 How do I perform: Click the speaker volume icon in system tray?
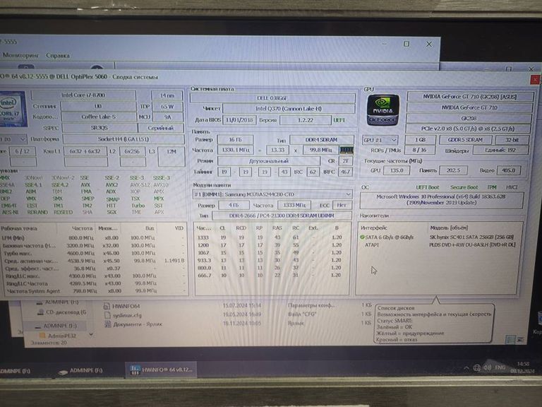pos(488,367)
